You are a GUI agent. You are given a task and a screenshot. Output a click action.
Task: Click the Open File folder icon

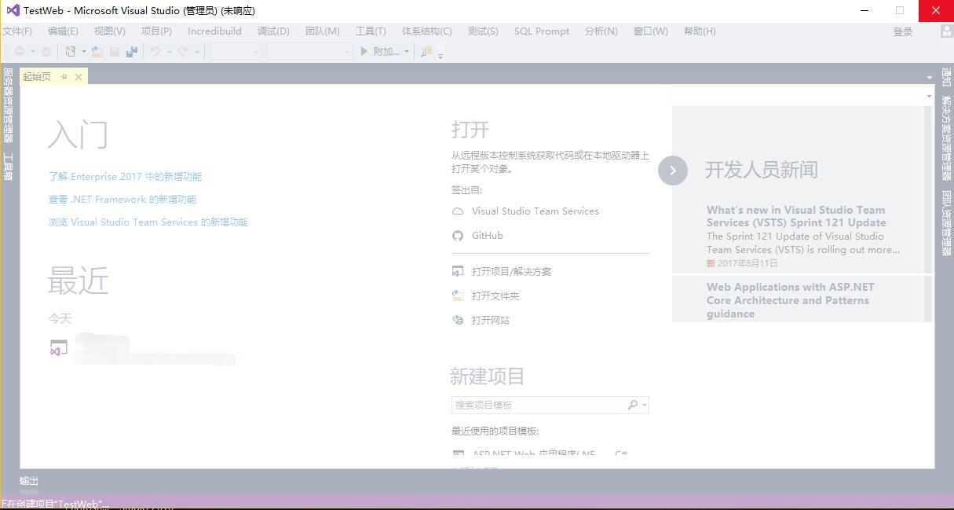click(x=97, y=52)
